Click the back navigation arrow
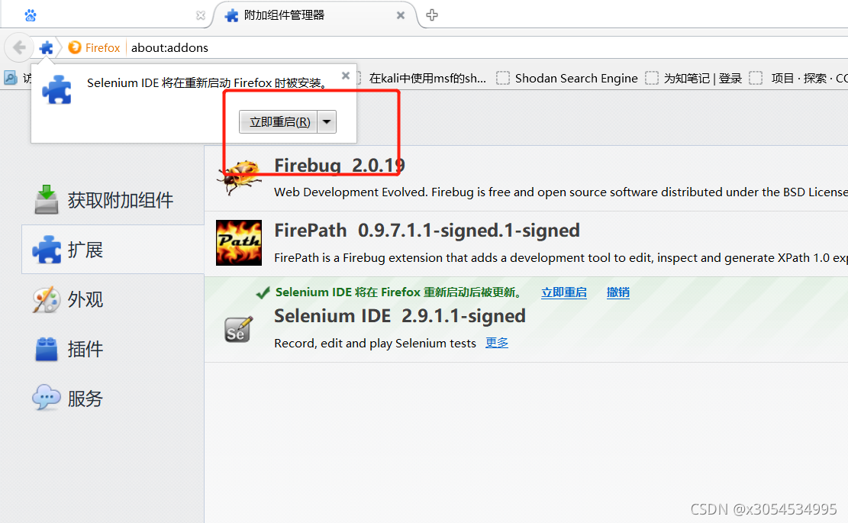 [x=19, y=47]
